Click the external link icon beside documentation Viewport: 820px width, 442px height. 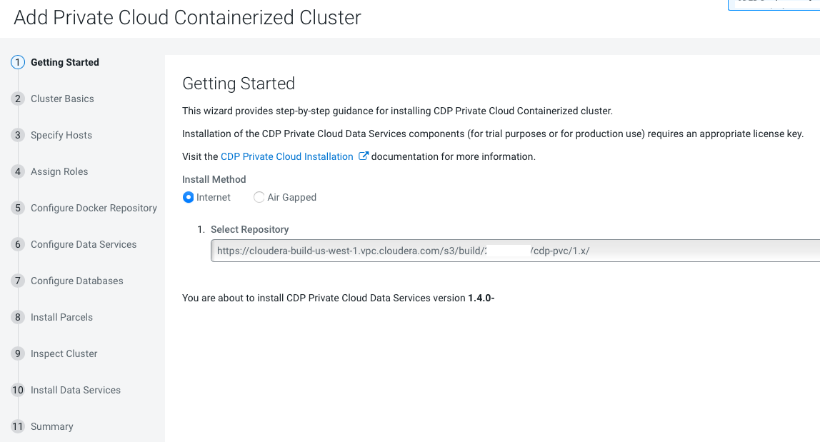(x=363, y=156)
